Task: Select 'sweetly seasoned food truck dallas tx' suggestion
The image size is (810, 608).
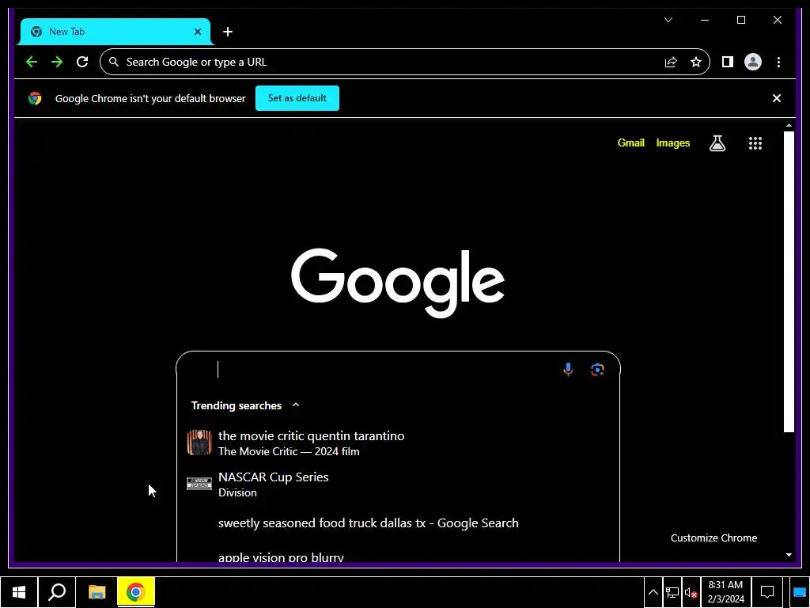Action: click(398, 522)
